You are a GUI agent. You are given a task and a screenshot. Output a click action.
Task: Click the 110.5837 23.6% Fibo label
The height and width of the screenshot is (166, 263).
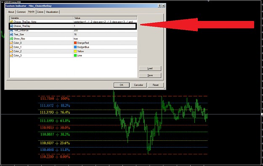(55, 143)
